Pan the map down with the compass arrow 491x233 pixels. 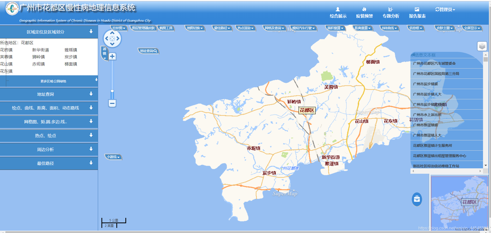coord(112,44)
